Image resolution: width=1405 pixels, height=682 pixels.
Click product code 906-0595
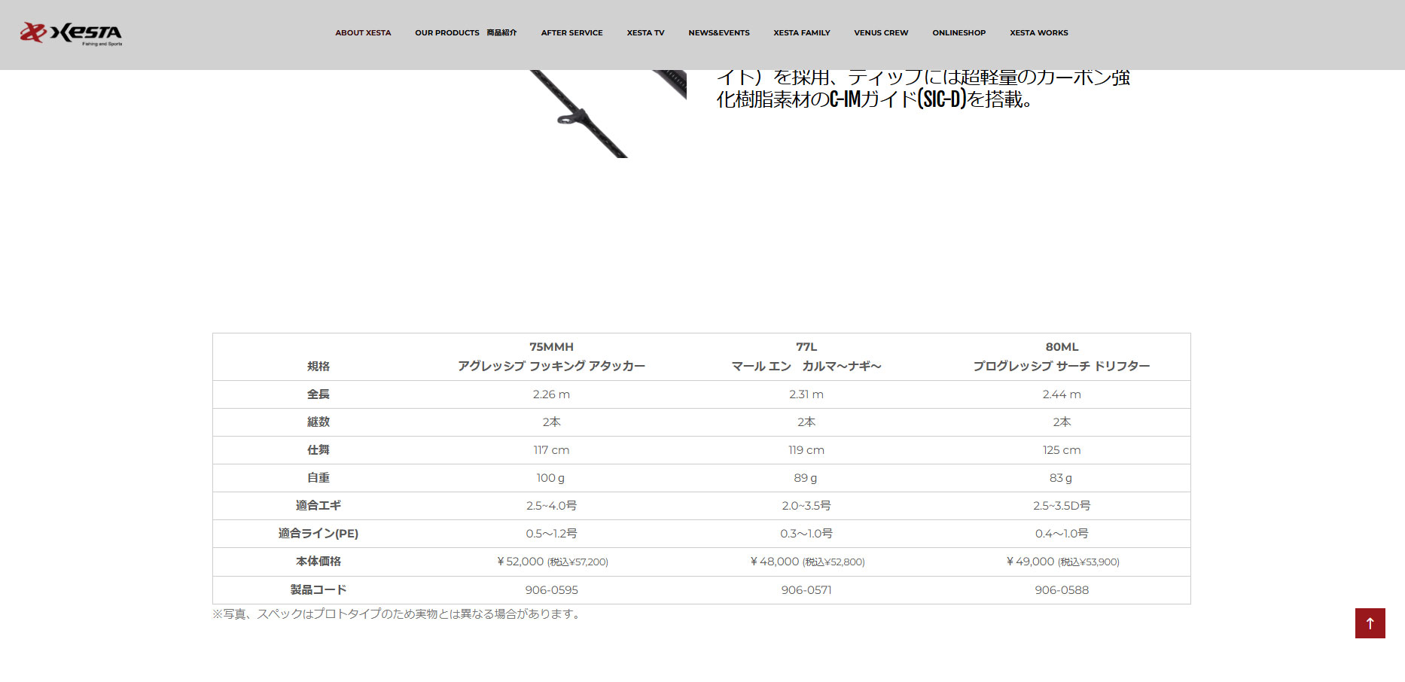click(x=551, y=590)
